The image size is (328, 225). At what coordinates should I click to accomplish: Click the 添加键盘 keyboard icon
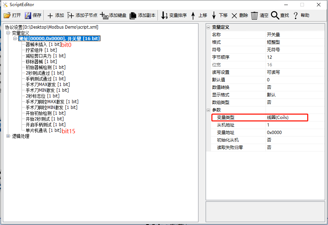point(104,15)
